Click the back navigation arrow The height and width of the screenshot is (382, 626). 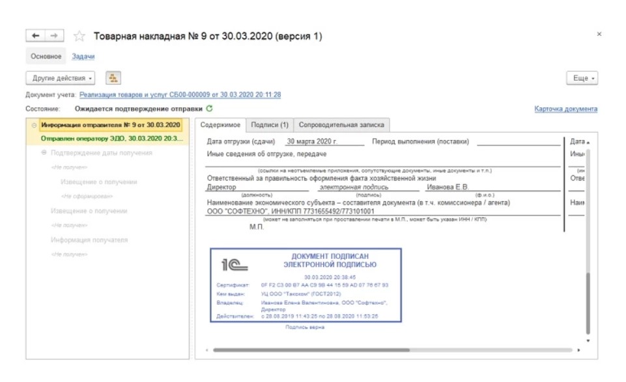(36, 36)
